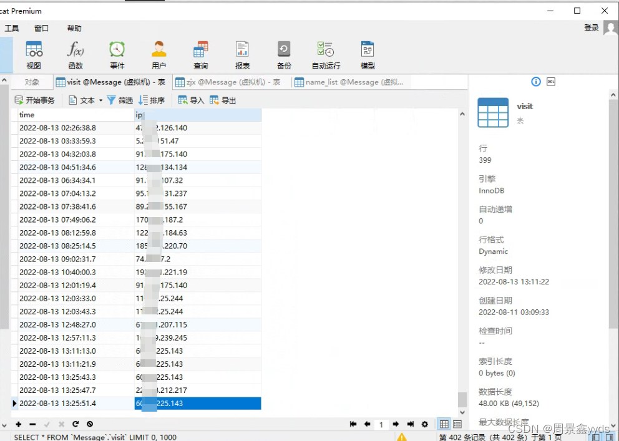The height and width of the screenshot is (441, 619).
Task: Select time cell 2022-08-13 04:51:34.6
Action: 76,167
